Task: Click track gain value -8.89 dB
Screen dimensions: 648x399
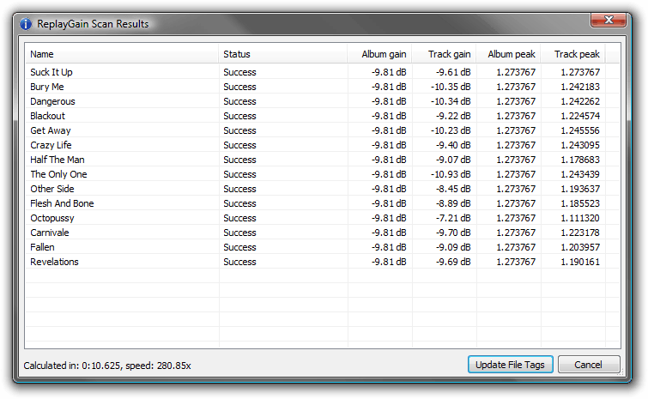Action: 453,203
